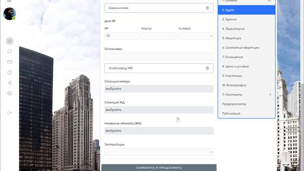Click the share icon in sidebar
This screenshot has height=171, width=304.
(x=9, y=83)
